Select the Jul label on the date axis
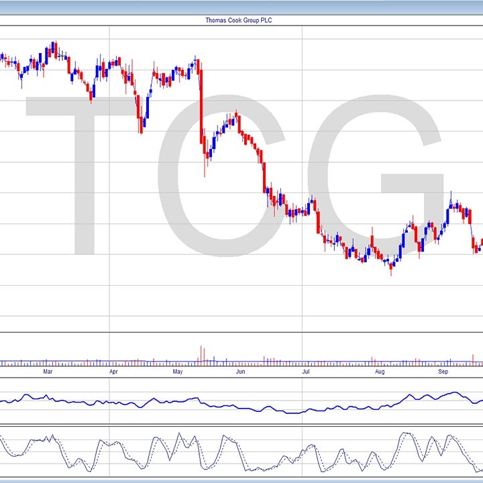This screenshot has width=483, height=483. [x=305, y=371]
